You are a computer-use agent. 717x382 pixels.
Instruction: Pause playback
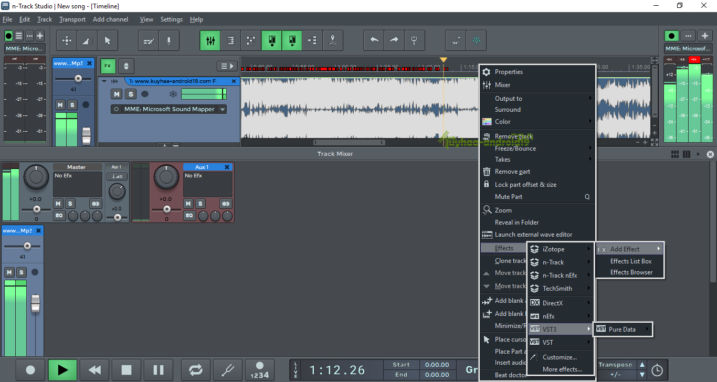click(x=159, y=370)
